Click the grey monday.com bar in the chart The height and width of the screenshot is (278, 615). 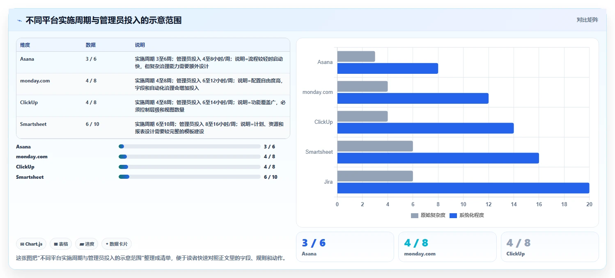pyautogui.click(x=363, y=87)
